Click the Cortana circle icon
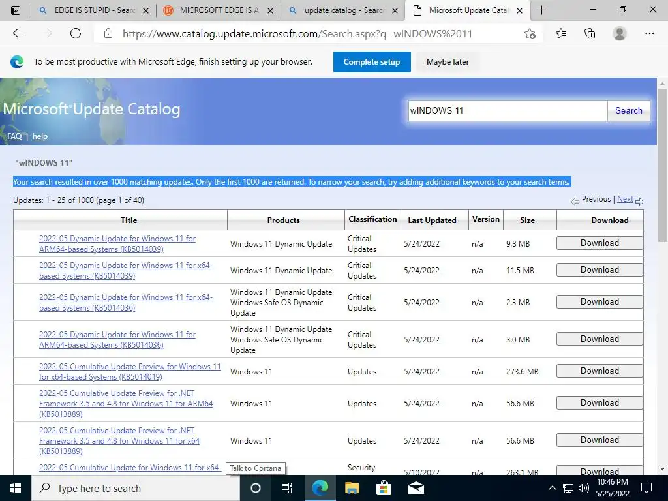Image resolution: width=668 pixels, height=501 pixels. coord(255,488)
